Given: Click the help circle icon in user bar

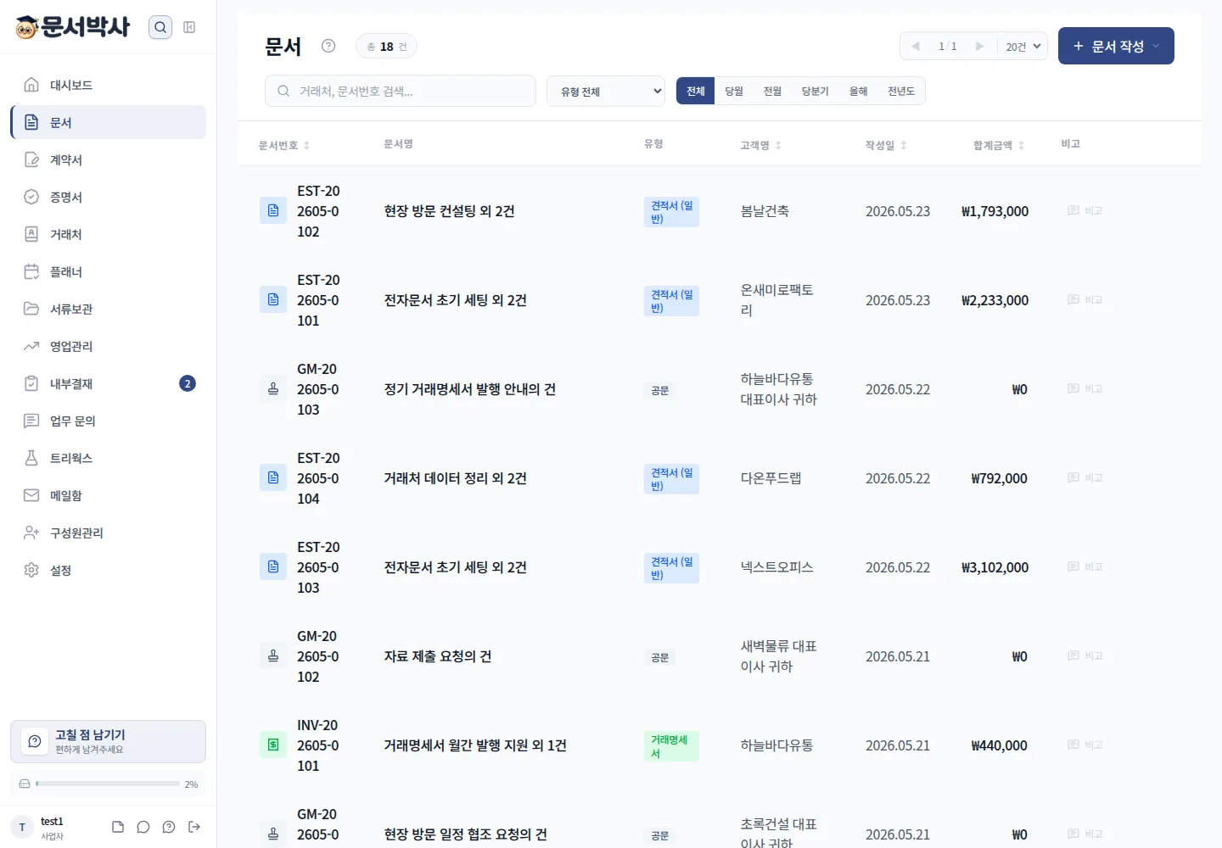Looking at the screenshot, I should click(x=169, y=827).
